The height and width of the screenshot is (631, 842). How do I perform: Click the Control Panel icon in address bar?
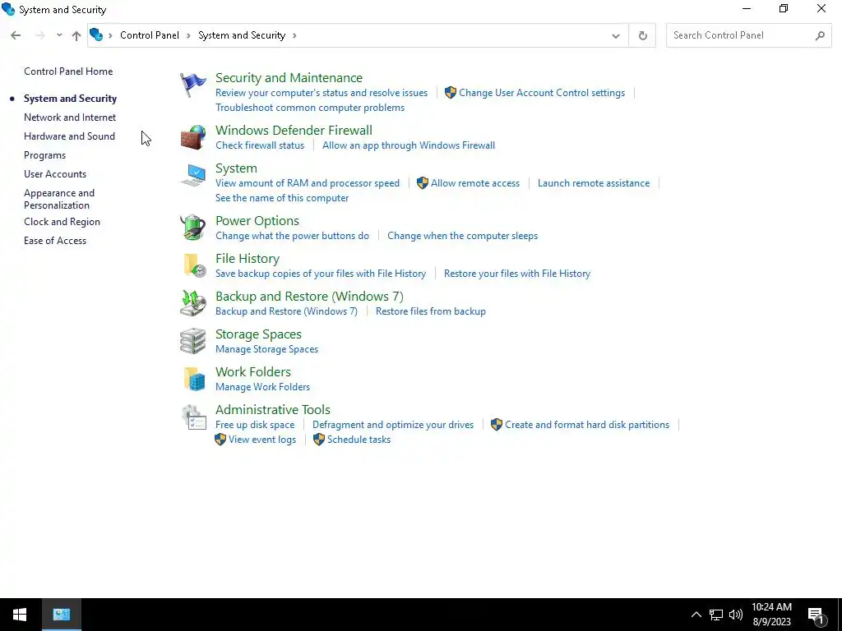coord(96,35)
